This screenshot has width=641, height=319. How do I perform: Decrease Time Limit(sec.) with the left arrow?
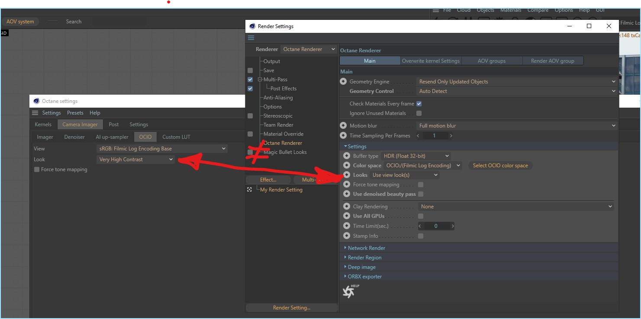(420, 226)
